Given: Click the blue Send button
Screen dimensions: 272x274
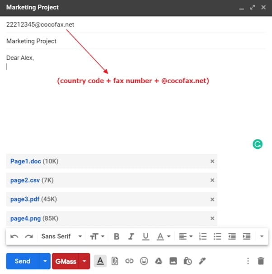Looking at the screenshot, I should (x=23, y=261).
